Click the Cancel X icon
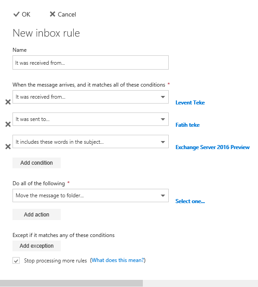Image resolution: width=258 pixels, height=287 pixels. point(52,14)
